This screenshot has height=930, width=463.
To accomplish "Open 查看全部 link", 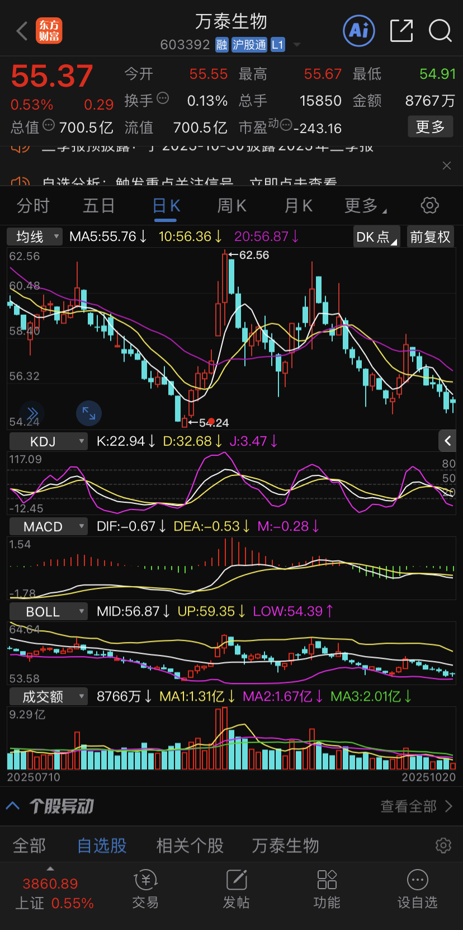I will (x=417, y=806).
